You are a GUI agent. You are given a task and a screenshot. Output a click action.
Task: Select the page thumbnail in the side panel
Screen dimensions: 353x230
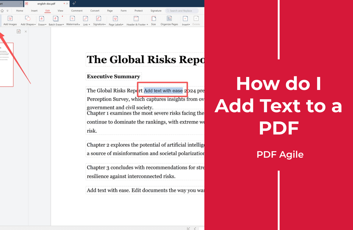pyautogui.click(x=7, y=65)
